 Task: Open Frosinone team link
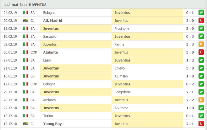tap(122, 28)
